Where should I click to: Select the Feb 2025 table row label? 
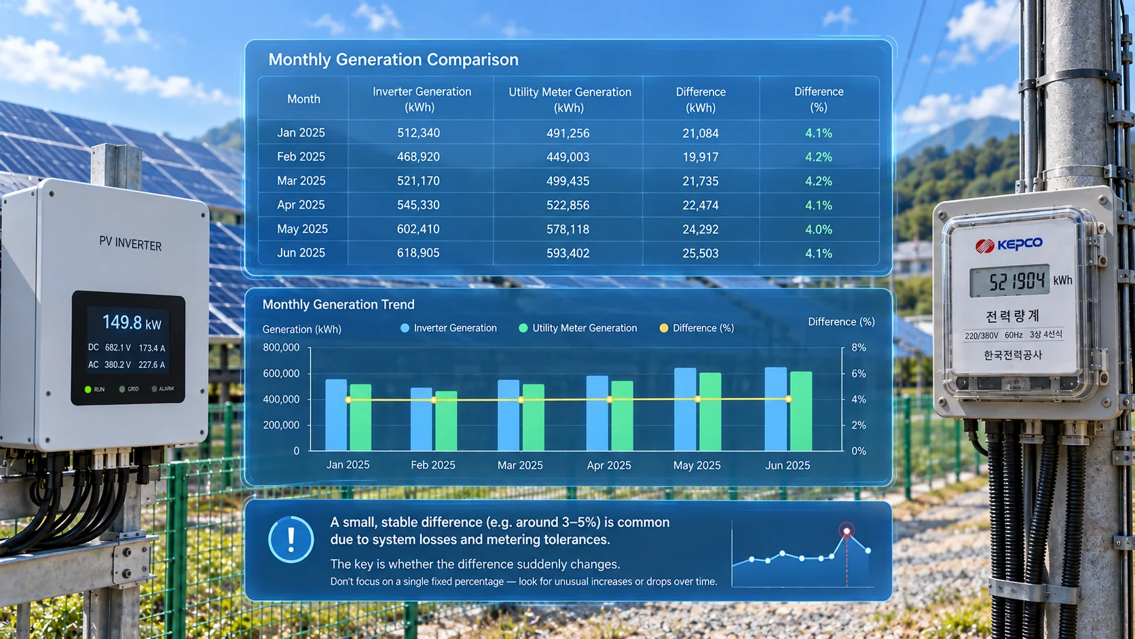(x=301, y=157)
